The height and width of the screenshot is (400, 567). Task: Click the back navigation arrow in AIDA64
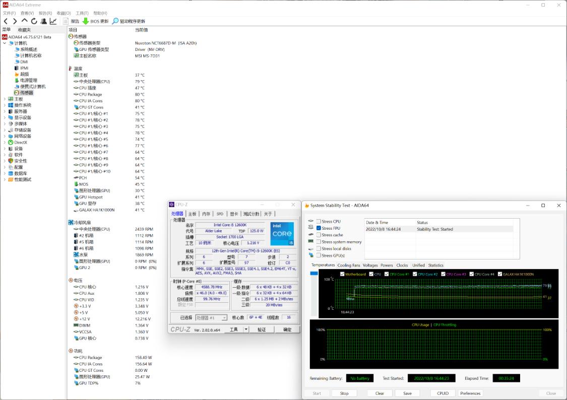pos(6,21)
